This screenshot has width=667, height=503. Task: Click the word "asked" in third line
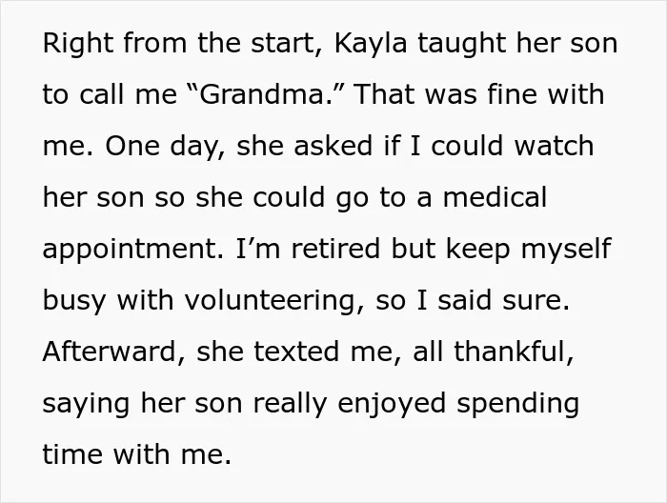click(x=333, y=146)
